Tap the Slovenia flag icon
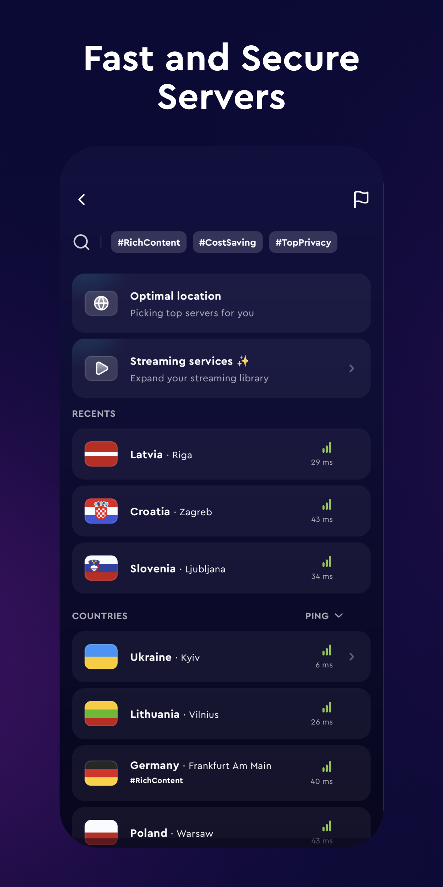Image resolution: width=443 pixels, height=887 pixels. click(x=101, y=568)
